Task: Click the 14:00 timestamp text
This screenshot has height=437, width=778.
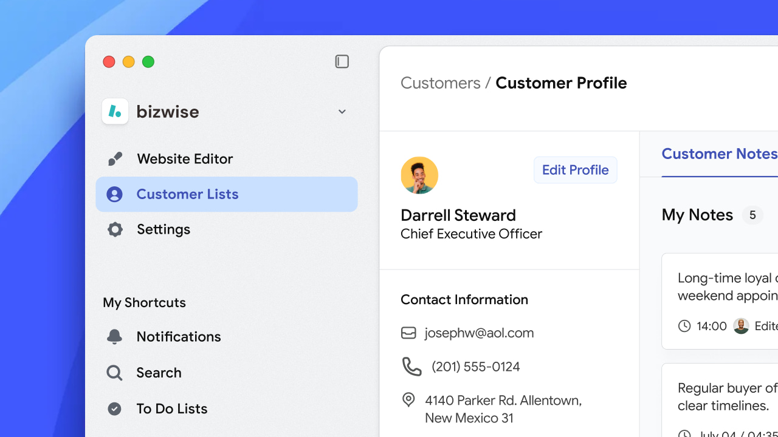Action: click(x=712, y=327)
